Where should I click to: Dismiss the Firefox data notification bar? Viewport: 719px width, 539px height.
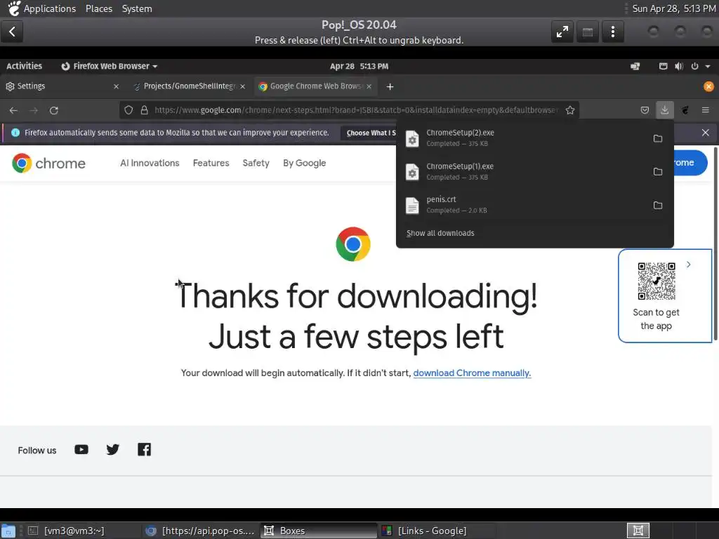pyautogui.click(x=705, y=133)
